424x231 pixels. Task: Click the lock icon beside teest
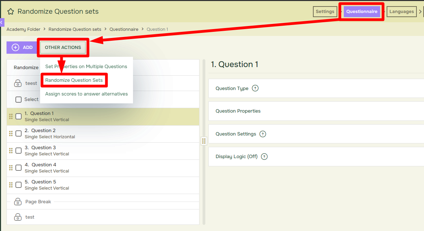18,83
